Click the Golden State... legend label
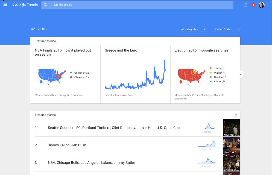 (83, 73)
